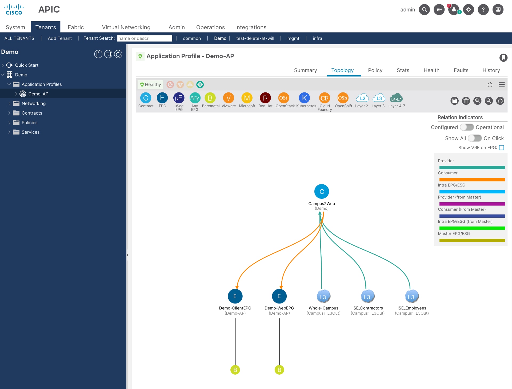Toggle Show All to On Click
This screenshot has width=512, height=389.
[x=475, y=138]
